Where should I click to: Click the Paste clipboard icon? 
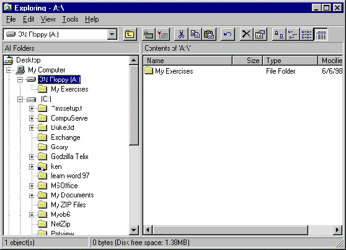(209, 35)
